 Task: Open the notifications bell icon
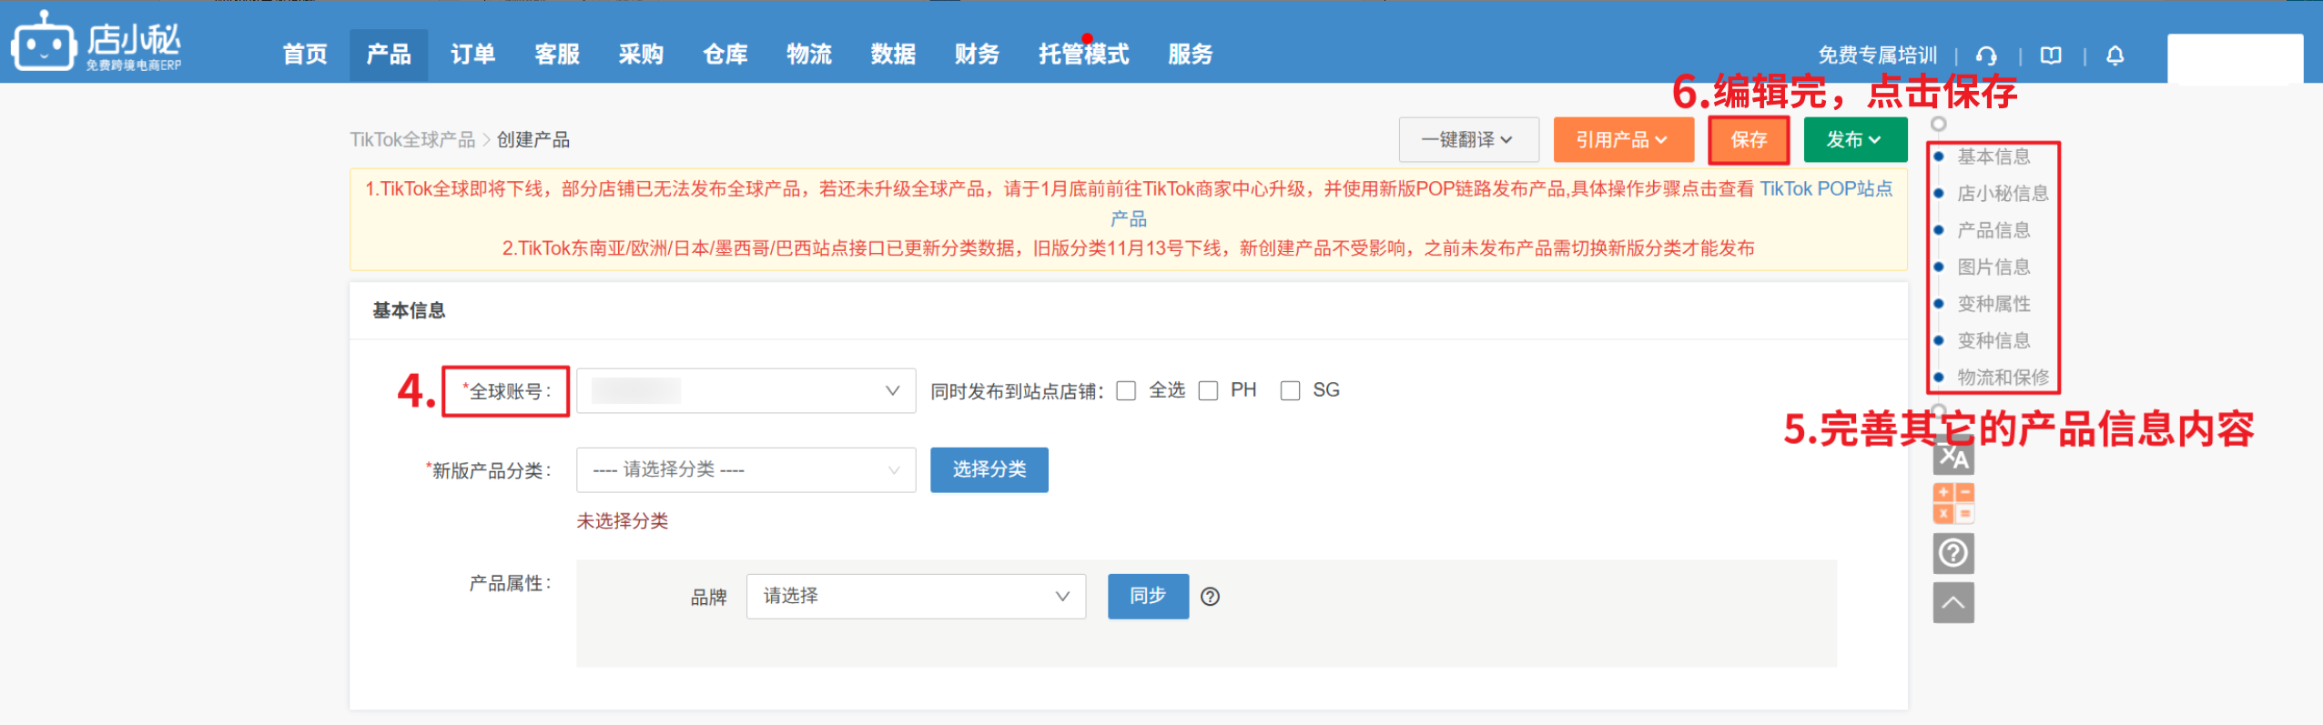click(x=2115, y=55)
